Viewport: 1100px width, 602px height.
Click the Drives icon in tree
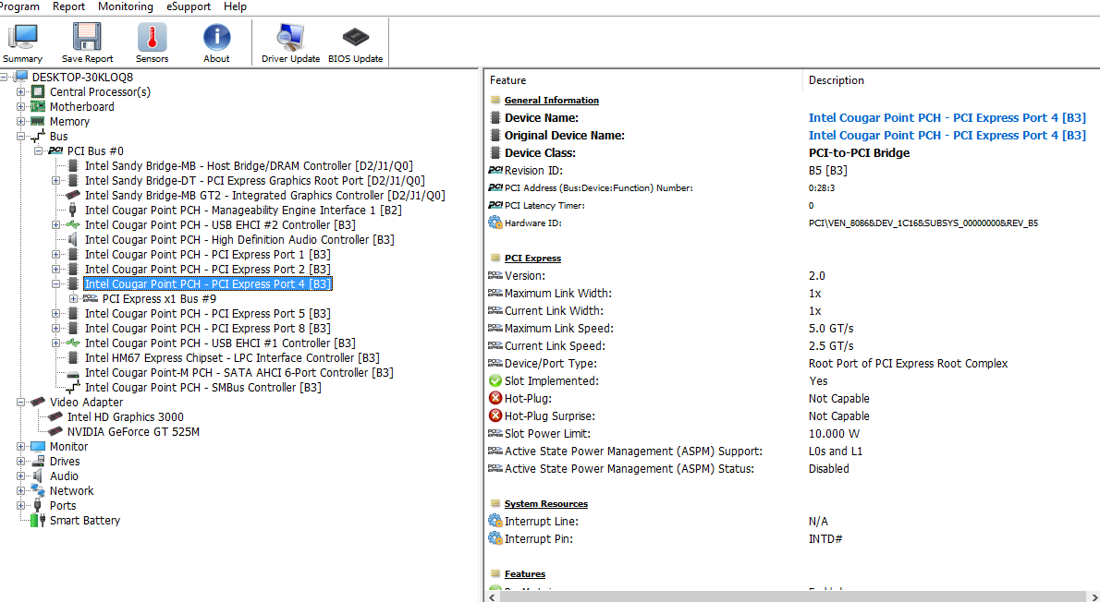point(38,461)
